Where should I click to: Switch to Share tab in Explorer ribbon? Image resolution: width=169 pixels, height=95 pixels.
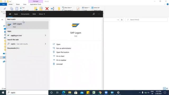tap(18, 4)
